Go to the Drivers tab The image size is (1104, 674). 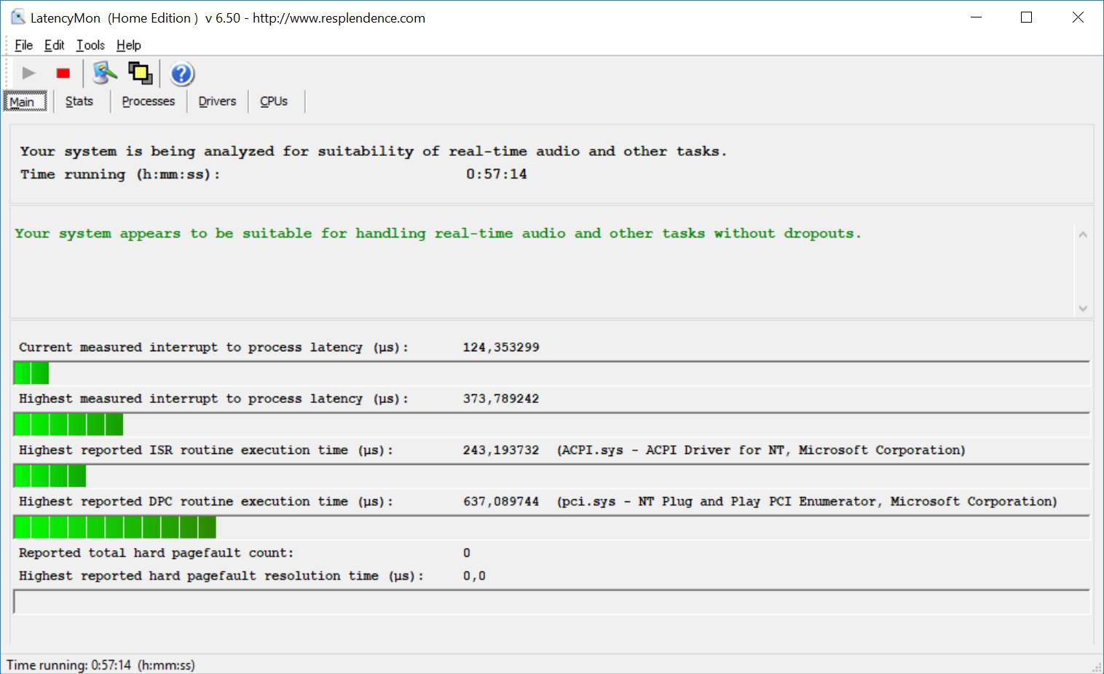(x=217, y=101)
